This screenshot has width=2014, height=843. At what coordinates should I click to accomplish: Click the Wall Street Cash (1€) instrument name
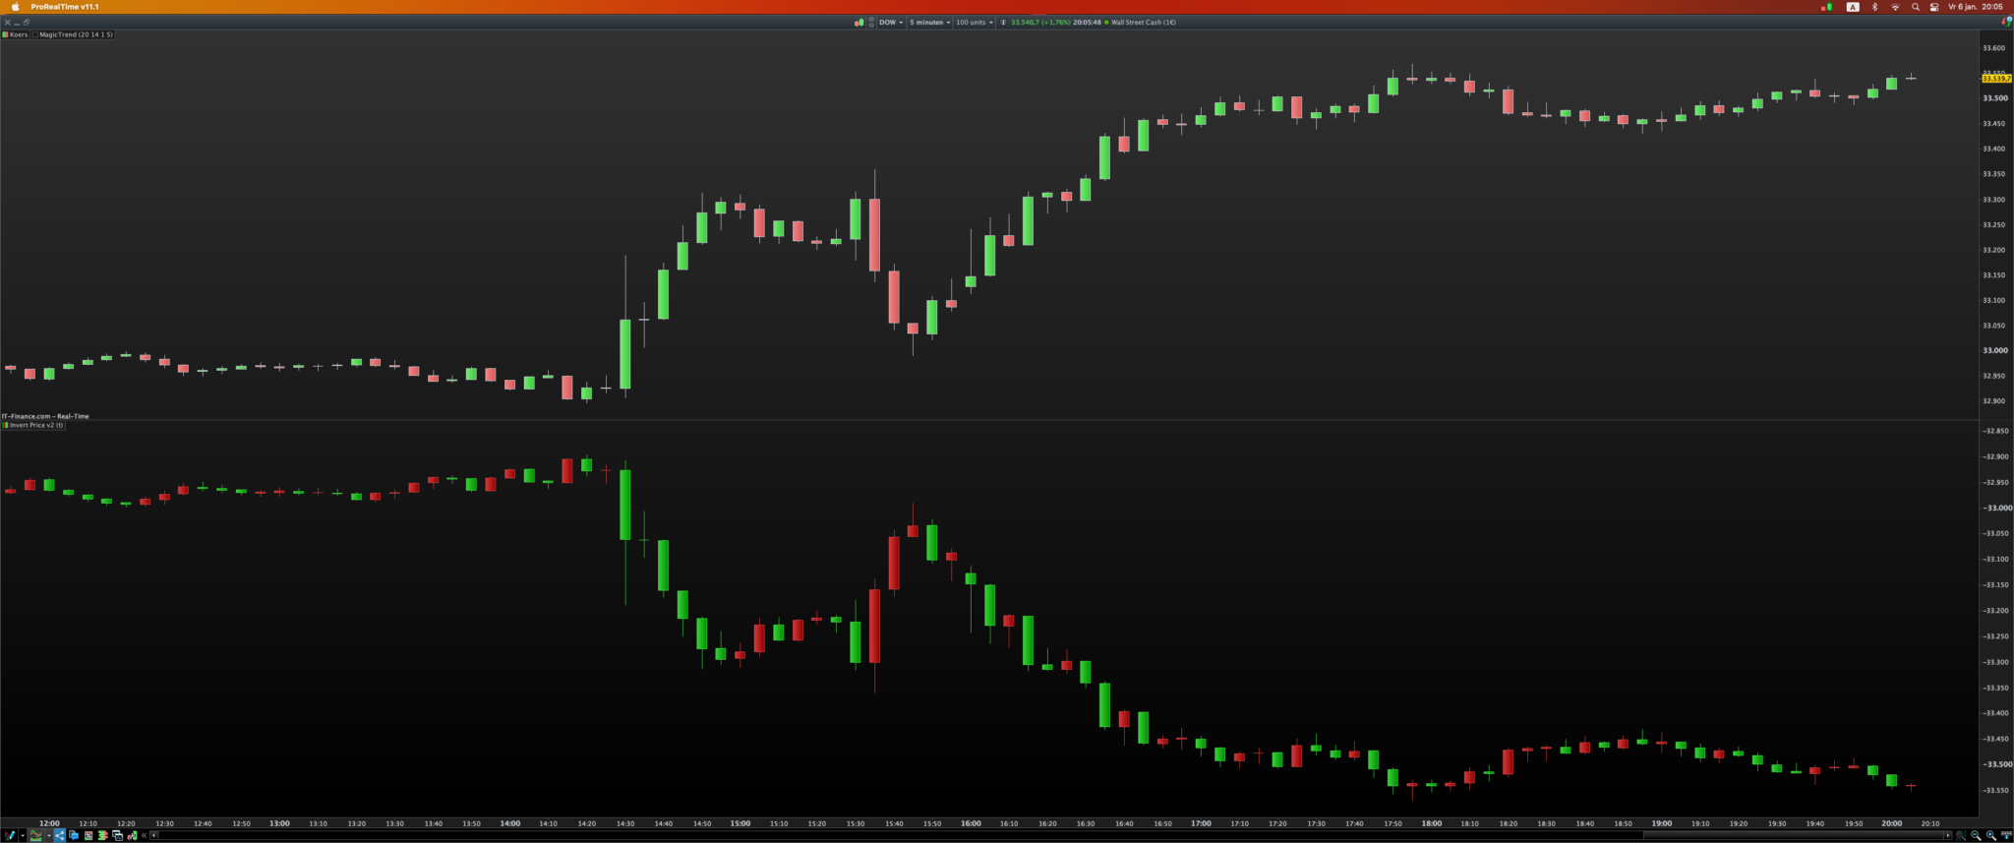[x=1144, y=23]
